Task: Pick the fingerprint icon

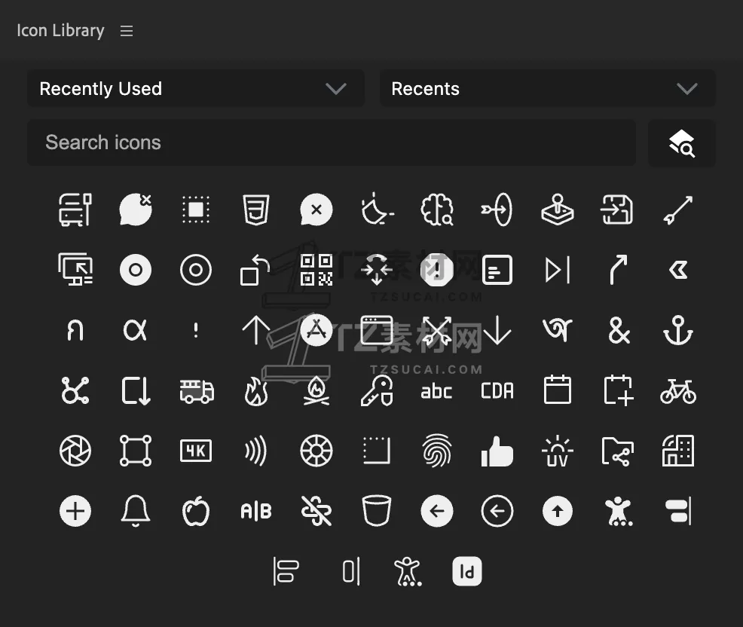Action: (437, 451)
